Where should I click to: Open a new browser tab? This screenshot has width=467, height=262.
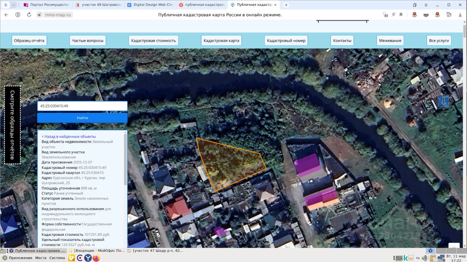coord(286,5)
